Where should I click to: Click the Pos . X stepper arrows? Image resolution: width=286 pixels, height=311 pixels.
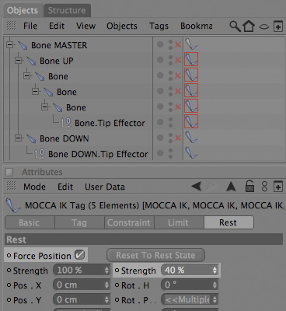tap(106, 285)
